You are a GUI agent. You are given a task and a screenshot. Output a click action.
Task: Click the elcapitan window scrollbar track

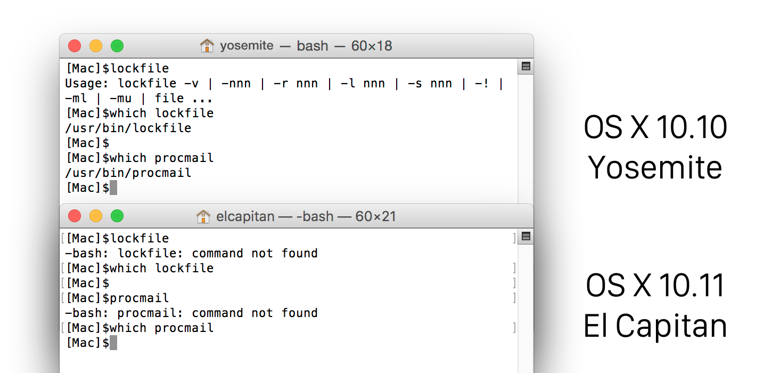click(x=525, y=309)
